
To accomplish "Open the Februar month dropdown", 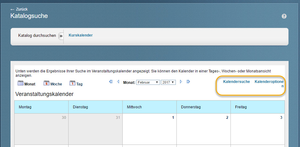I will (148, 82).
